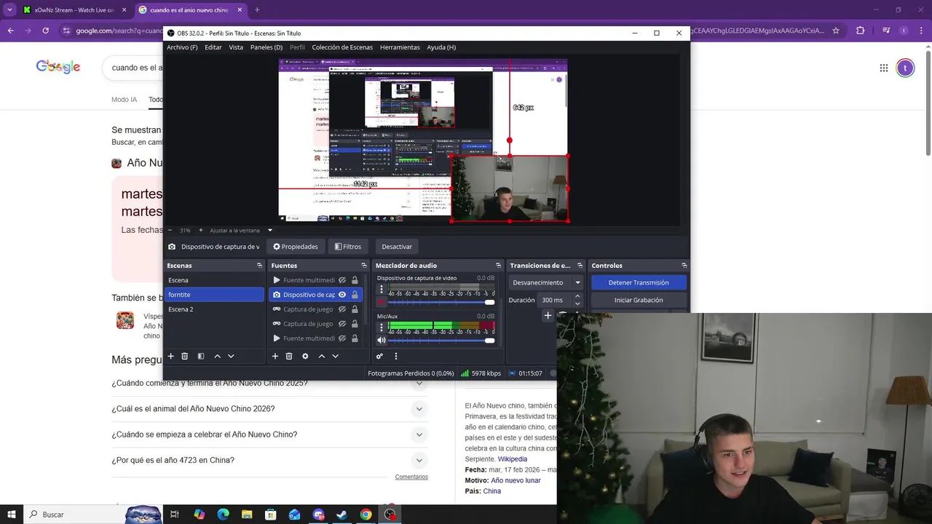This screenshot has height=524, width=932.
Task: Move the source up with the Fuentes up arrow
Action: click(x=321, y=356)
